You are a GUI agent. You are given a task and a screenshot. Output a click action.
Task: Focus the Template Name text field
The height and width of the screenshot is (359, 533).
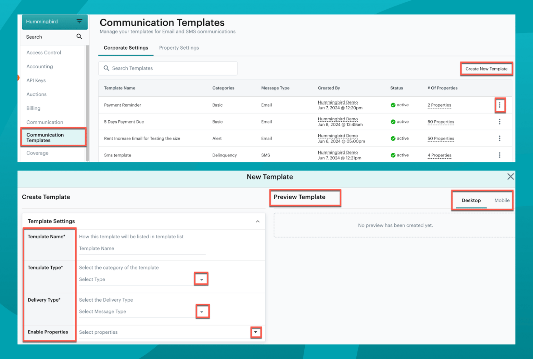click(x=142, y=249)
